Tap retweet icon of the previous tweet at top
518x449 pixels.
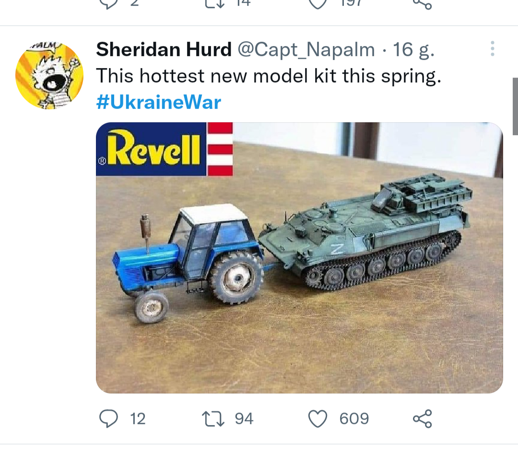tap(212, 4)
